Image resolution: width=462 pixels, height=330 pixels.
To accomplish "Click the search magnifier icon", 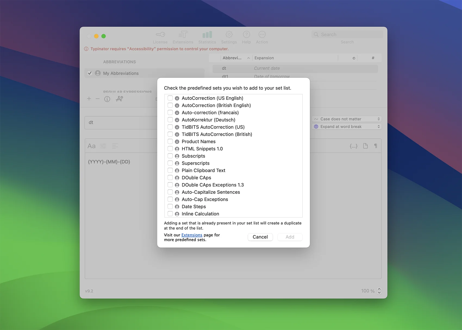I will [316, 34].
